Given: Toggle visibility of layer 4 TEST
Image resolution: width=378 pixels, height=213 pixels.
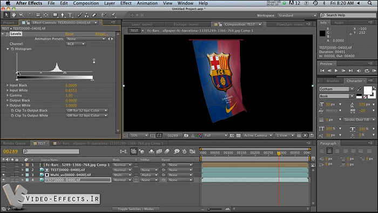Looking at the screenshot, I should (4, 180).
